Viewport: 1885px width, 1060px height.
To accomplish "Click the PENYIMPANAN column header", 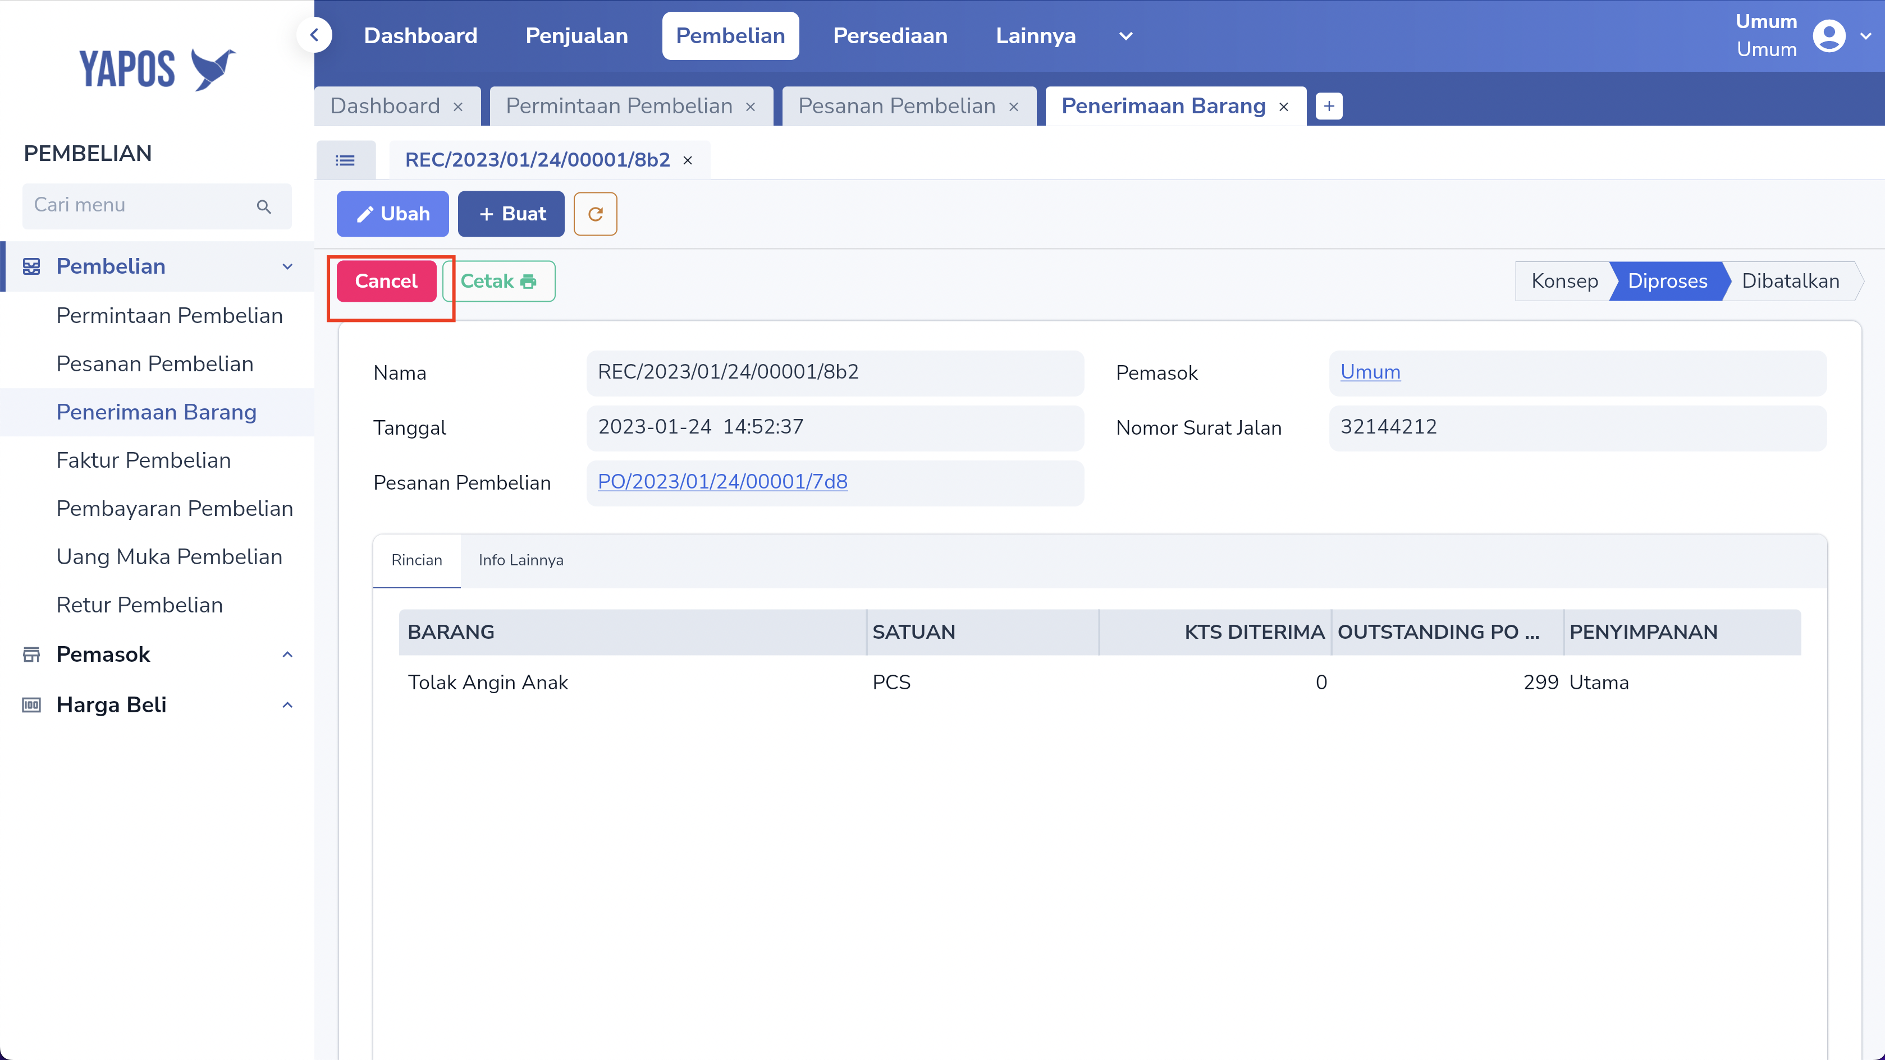I will (x=1682, y=632).
